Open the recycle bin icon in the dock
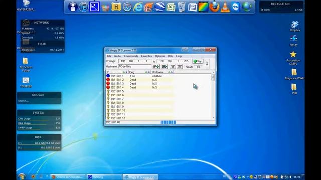The image size is (321, 180). 182,7
